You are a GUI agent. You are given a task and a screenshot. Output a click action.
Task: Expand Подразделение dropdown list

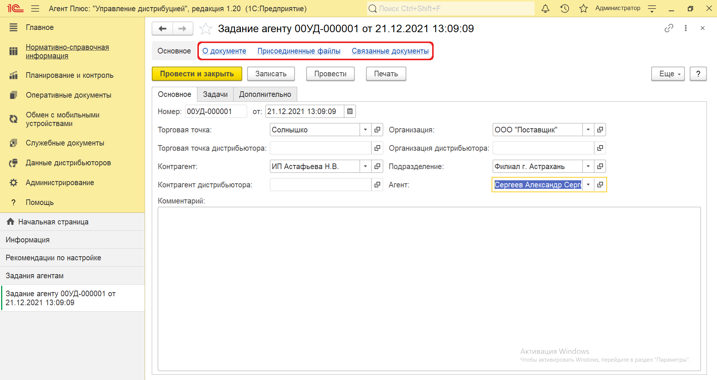click(588, 166)
